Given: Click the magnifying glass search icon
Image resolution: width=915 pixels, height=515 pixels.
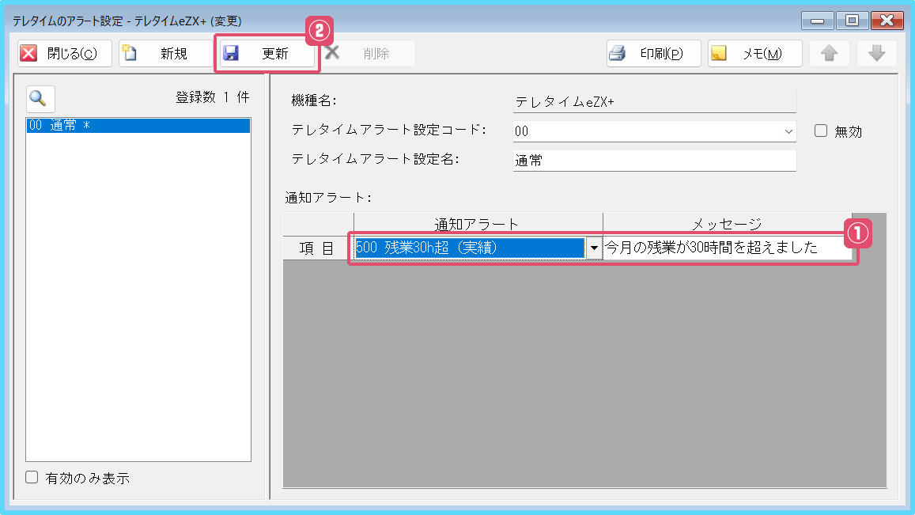Looking at the screenshot, I should pos(38,98).
